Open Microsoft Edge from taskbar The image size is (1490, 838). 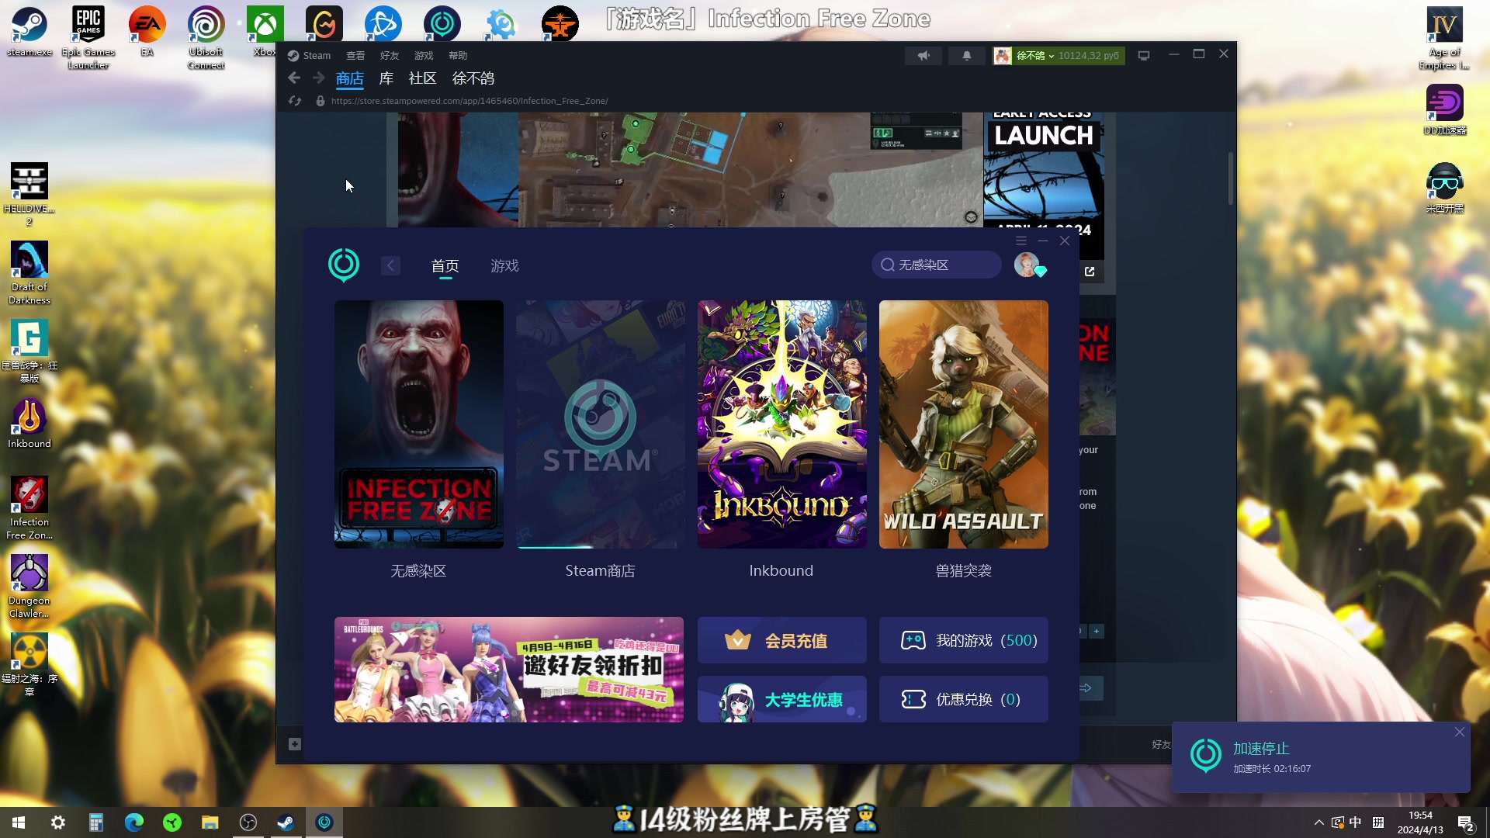tap(133, 822)
